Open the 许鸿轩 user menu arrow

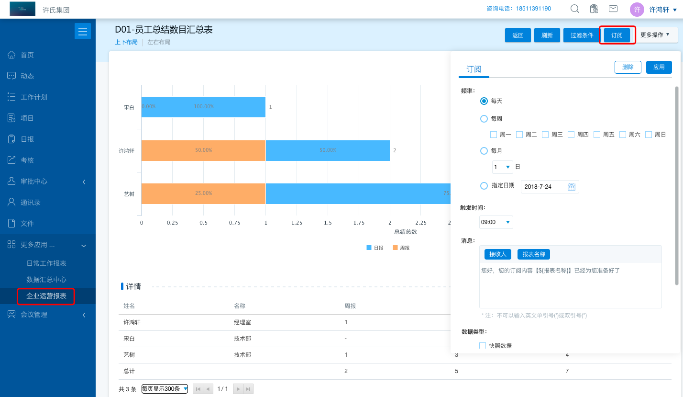pos(675,10)
